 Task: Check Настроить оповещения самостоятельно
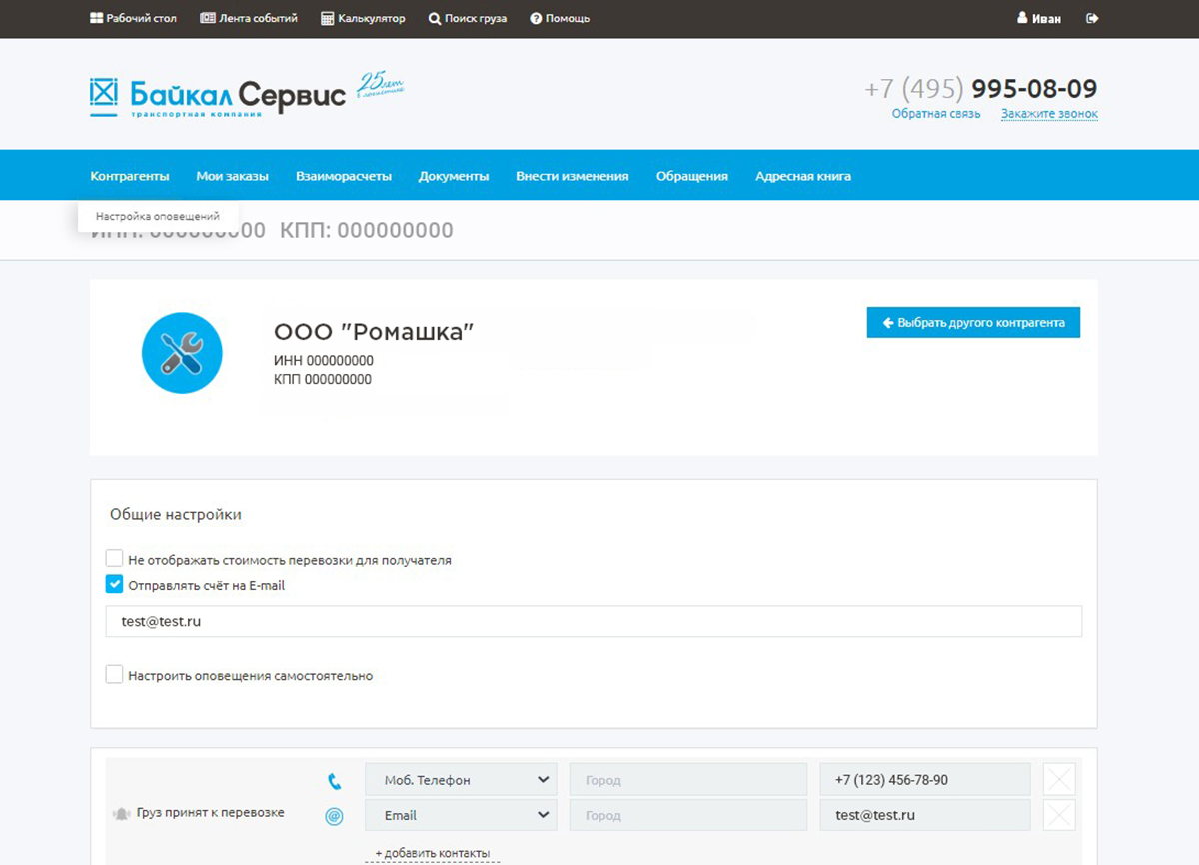click(x=115, y=675)
